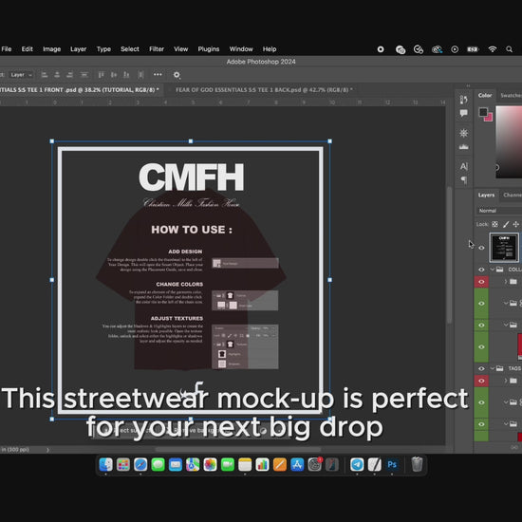
Task: Click align horizontal centers icon
Action: pos(57,75)
